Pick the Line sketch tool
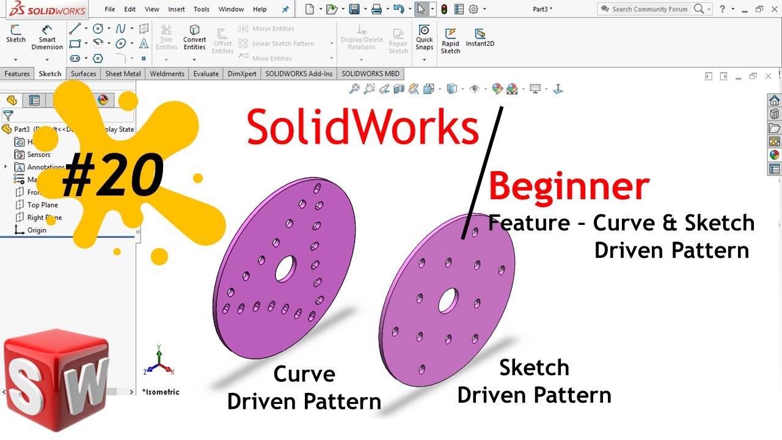 [x=75, y=29]
